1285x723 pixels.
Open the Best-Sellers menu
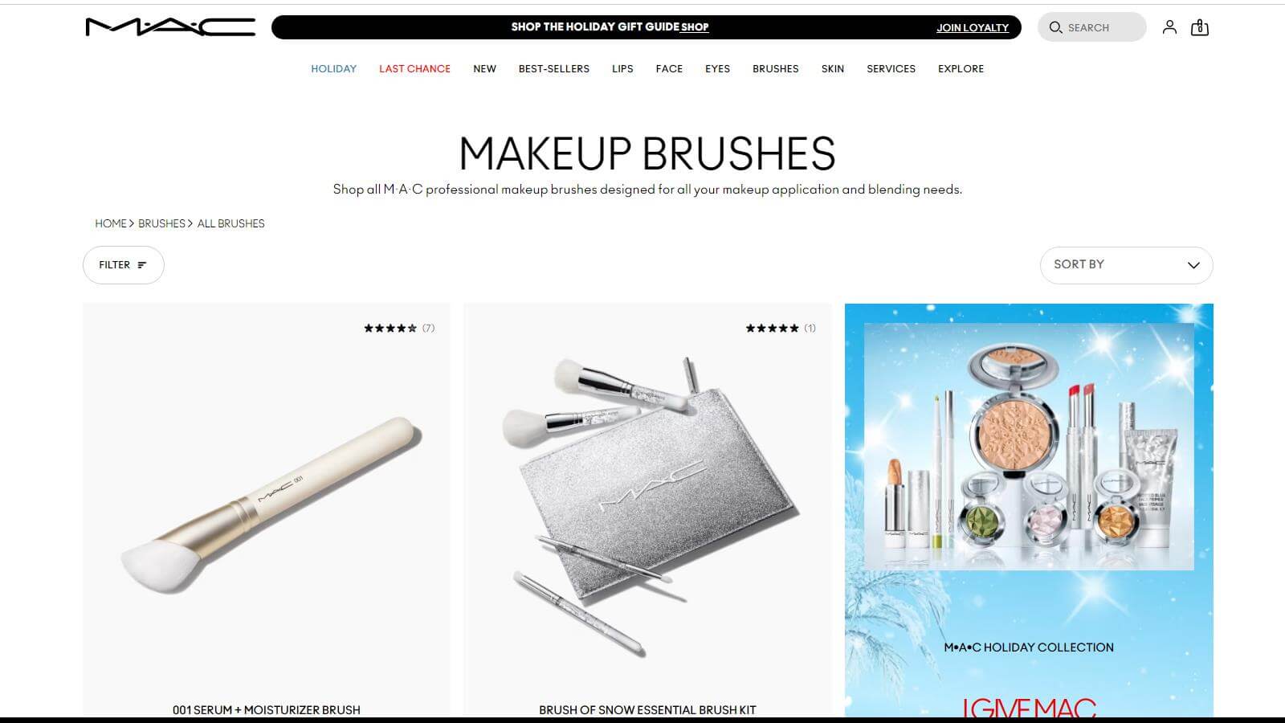[x=553, y=69]
